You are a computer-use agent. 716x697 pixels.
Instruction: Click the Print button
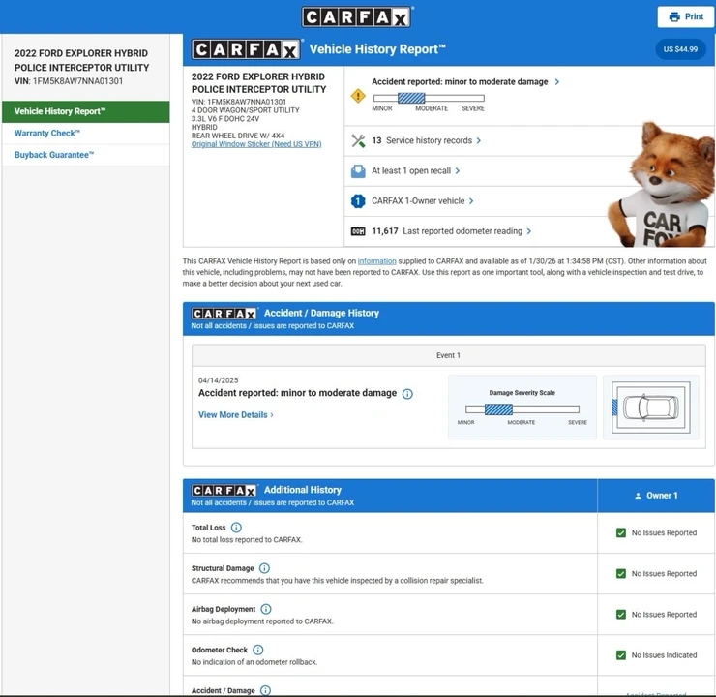(x=686, y=16)
